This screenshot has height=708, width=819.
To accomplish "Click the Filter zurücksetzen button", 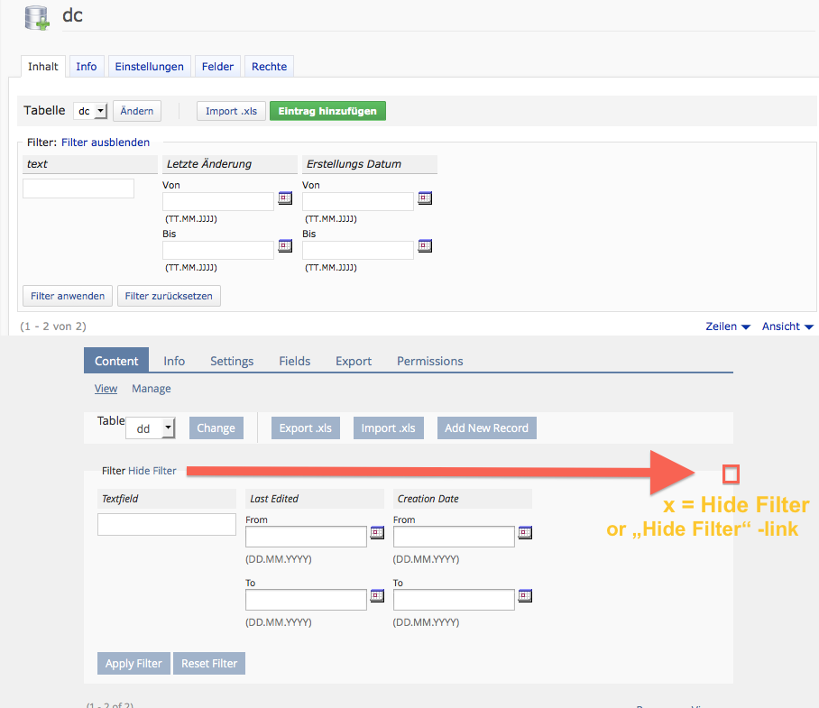I will pyautogui.click(x=169, y=296).
